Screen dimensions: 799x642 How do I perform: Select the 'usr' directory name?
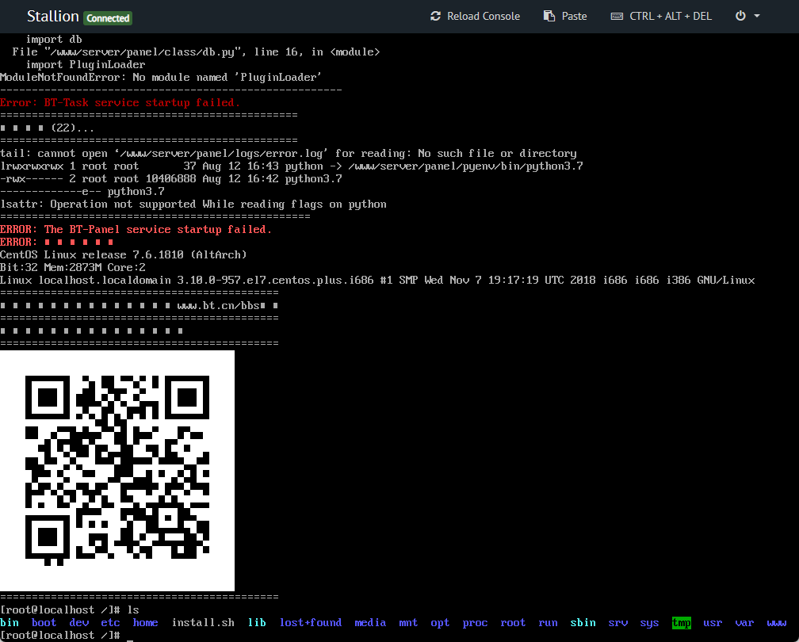pyautogui.click(x=713, y=623)
